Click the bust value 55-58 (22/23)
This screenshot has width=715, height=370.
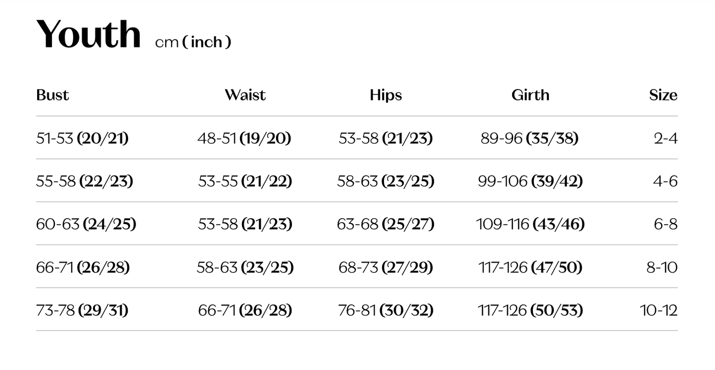[85, 182]
